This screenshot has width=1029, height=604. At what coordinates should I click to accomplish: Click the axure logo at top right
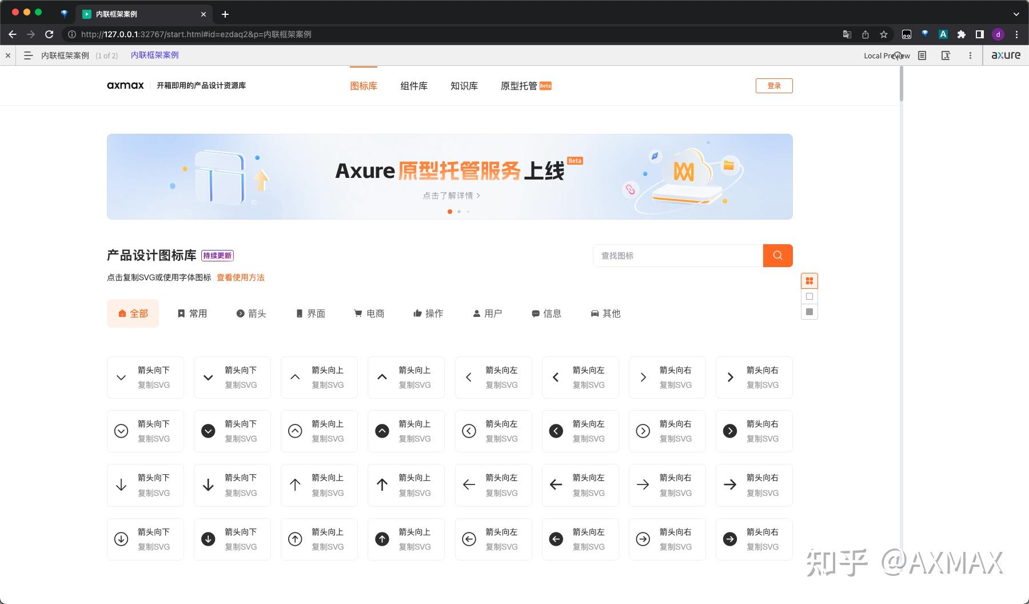tap(1006, 55)
